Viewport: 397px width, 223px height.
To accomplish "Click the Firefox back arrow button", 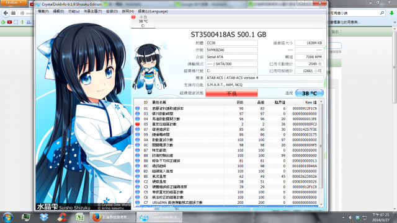I will pos(6,13).
